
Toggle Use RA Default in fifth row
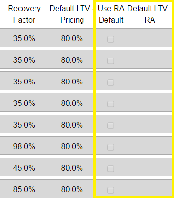point(111,126)
